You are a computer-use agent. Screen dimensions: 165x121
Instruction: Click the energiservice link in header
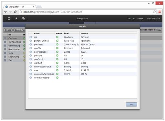tap(154, 18)
